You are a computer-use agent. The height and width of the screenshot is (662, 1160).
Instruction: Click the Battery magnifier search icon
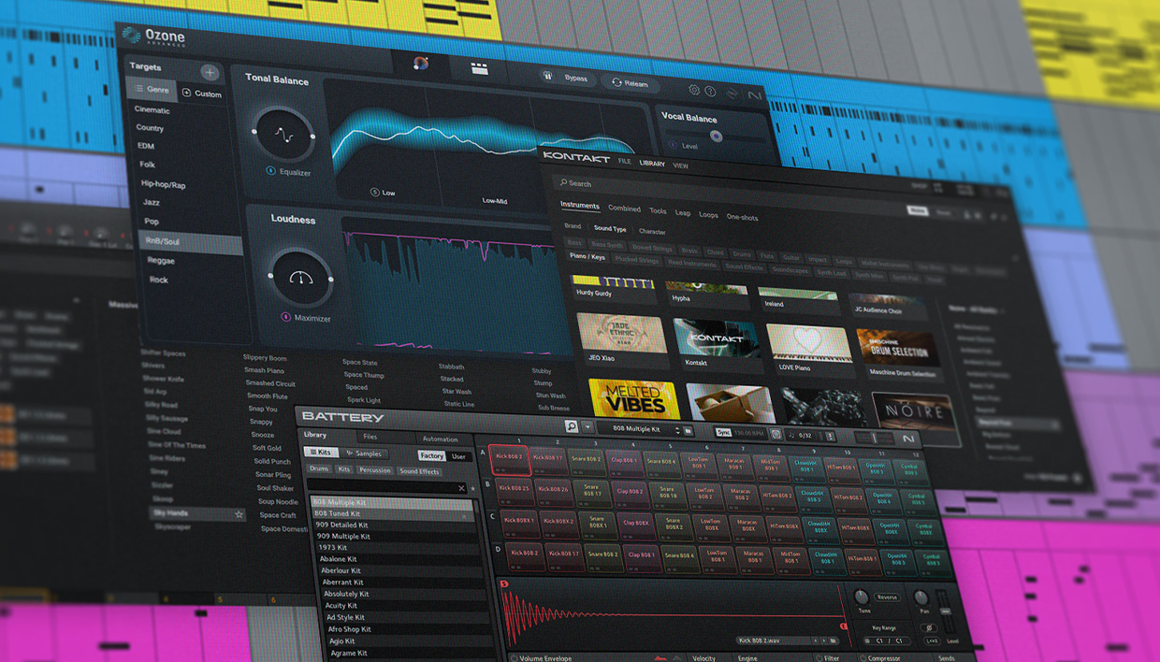point(572,426)
